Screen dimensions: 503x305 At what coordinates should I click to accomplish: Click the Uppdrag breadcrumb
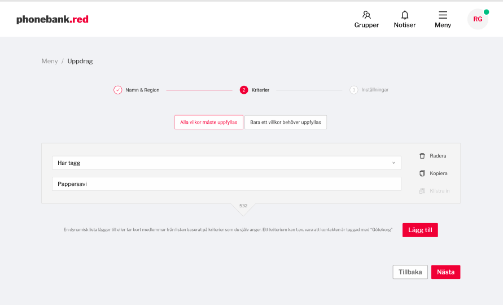tap(80, 61)
